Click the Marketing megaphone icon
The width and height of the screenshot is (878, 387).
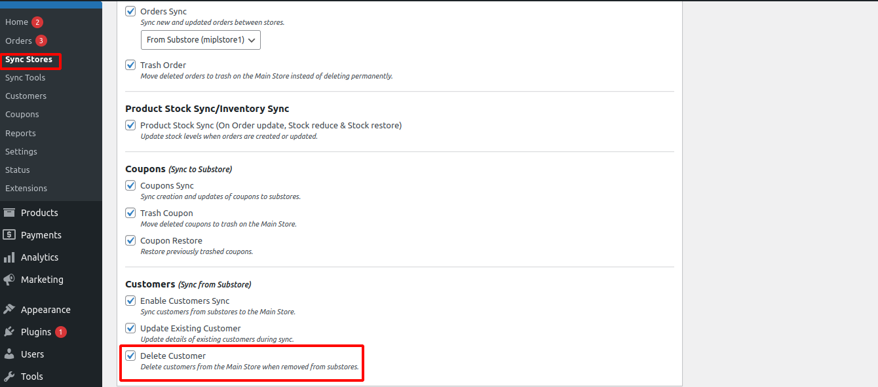point(9,280)
